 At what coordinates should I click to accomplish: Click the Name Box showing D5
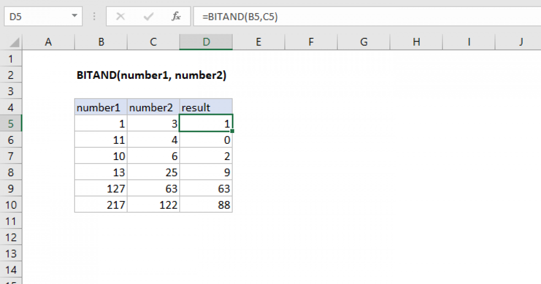pos(36,17)
